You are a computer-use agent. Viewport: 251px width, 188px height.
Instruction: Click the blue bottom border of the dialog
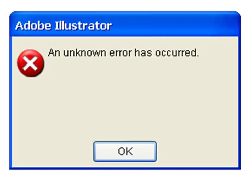125,168
